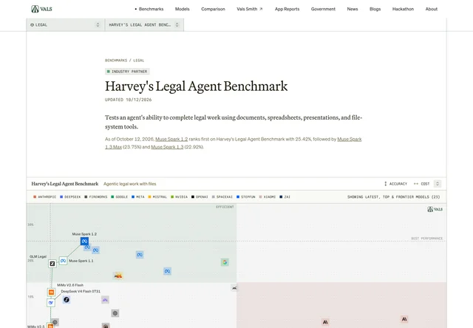Click the vertical arrow icon beside Accuracy
473x328 pixels.
[385, 184]
